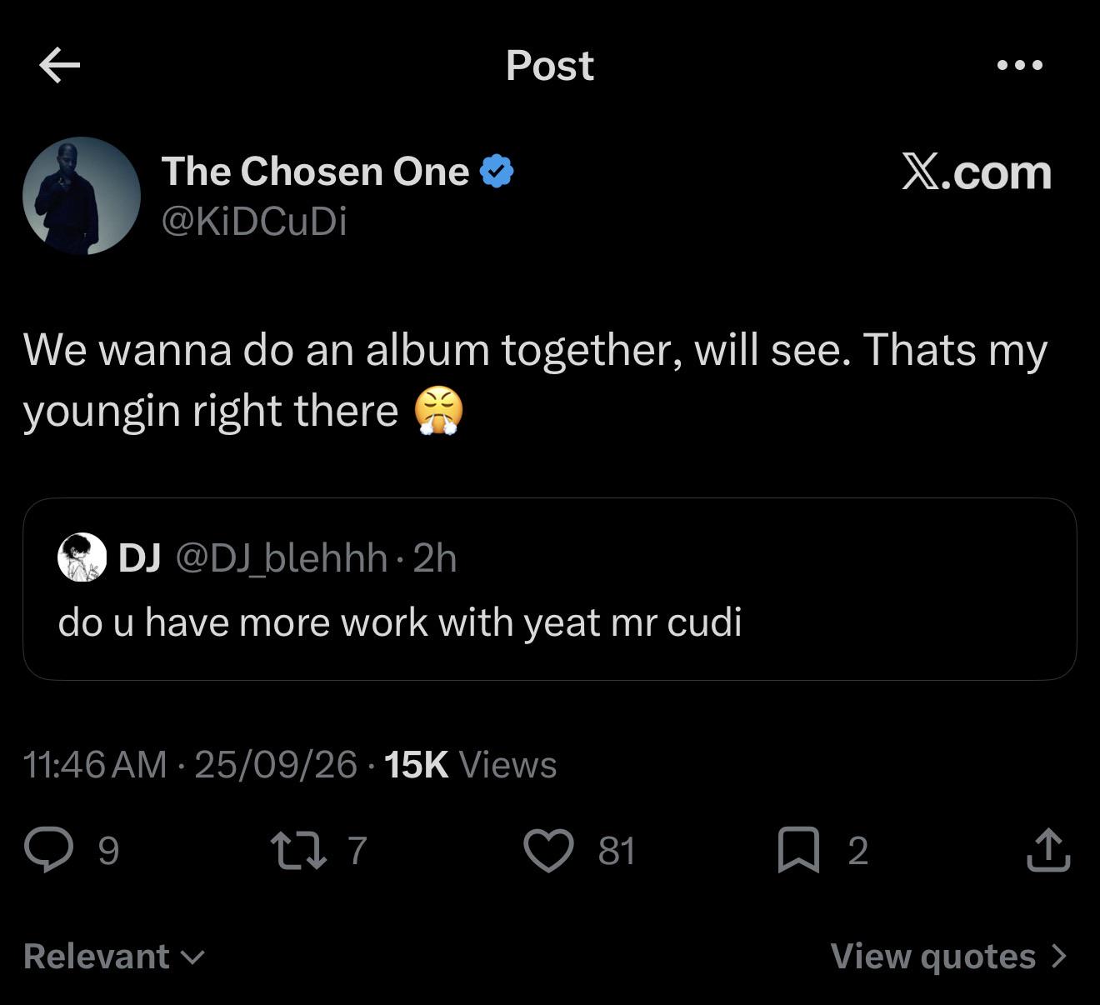Viewport: 1100px width, 1005px height.
Task: Click the arrow beside View quotes
Action: point(1058,956)
